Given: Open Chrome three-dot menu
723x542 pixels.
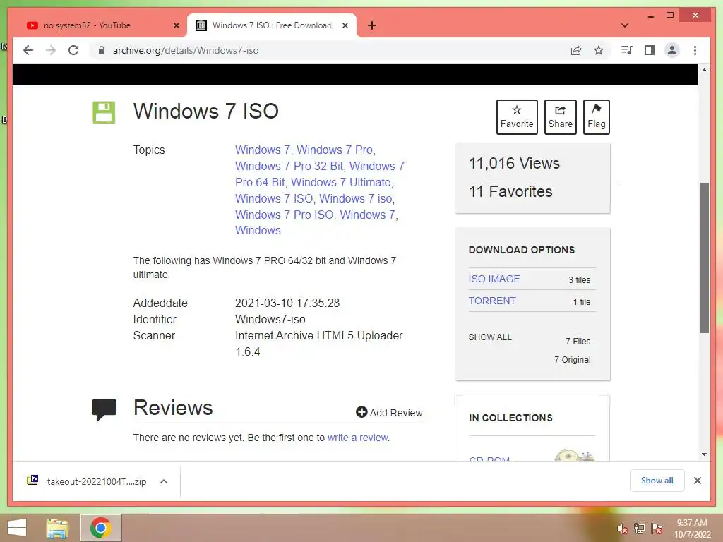Looking at the screenshot, I should (695, 50).
